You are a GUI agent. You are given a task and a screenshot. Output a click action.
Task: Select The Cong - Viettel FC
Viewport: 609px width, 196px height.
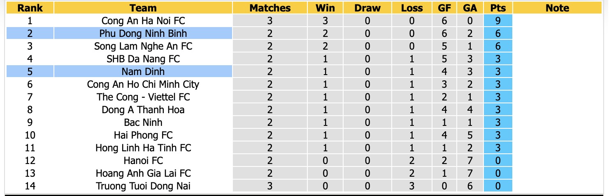[x=143, y=97]
